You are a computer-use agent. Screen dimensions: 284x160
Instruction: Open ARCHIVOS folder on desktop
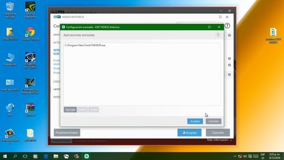[x=30, y=135]
